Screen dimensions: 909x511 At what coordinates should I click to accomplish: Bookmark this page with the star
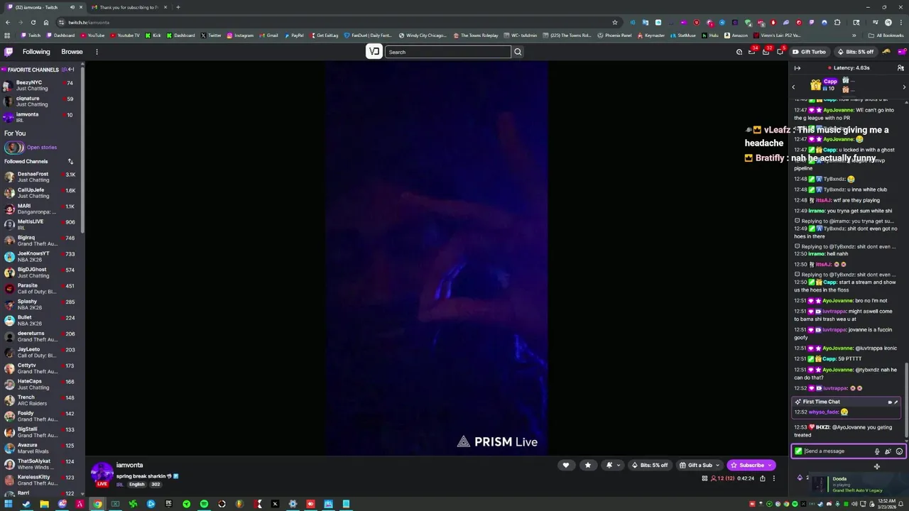coord(614,23)
